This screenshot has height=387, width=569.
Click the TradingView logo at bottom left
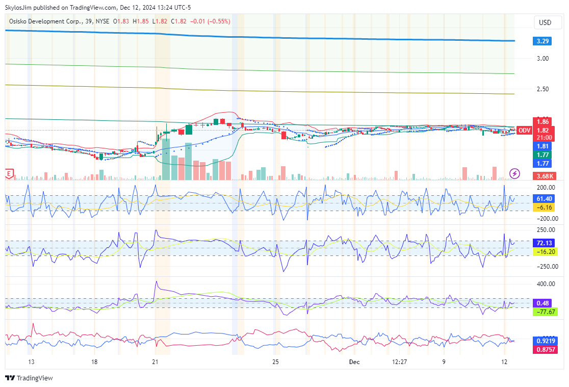(29, 378)
